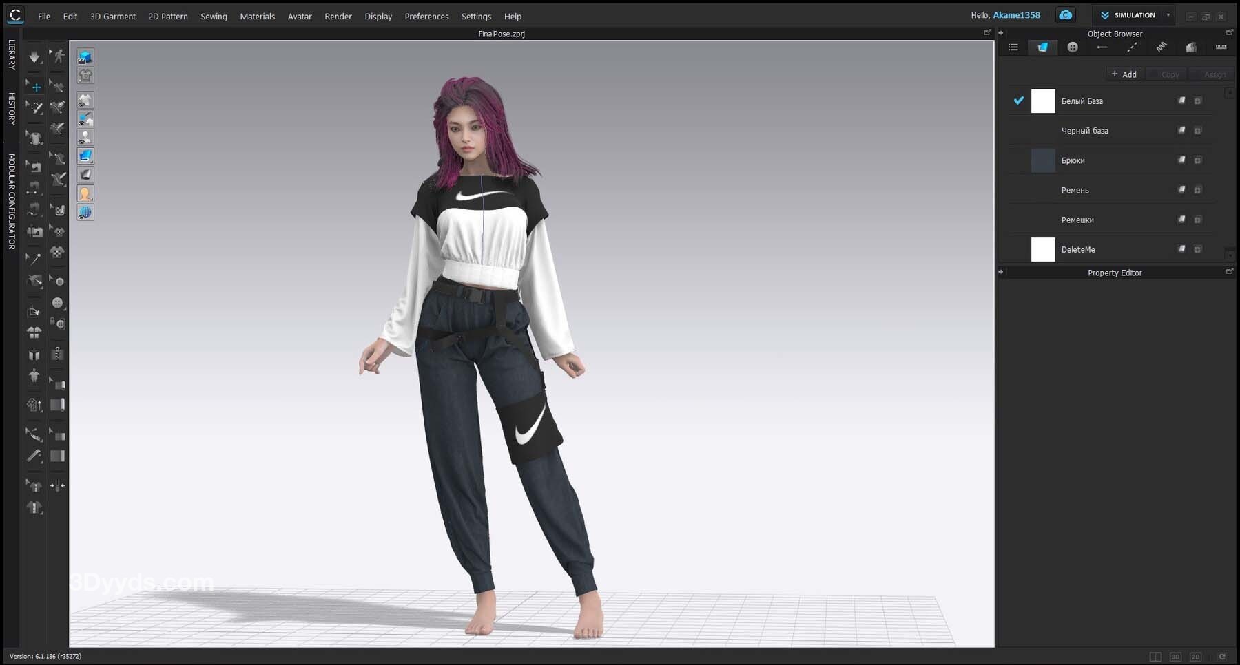This screenshot has height=665, width=1240.
Task: Select the Select/Move tool
Action: click(34, 87)
